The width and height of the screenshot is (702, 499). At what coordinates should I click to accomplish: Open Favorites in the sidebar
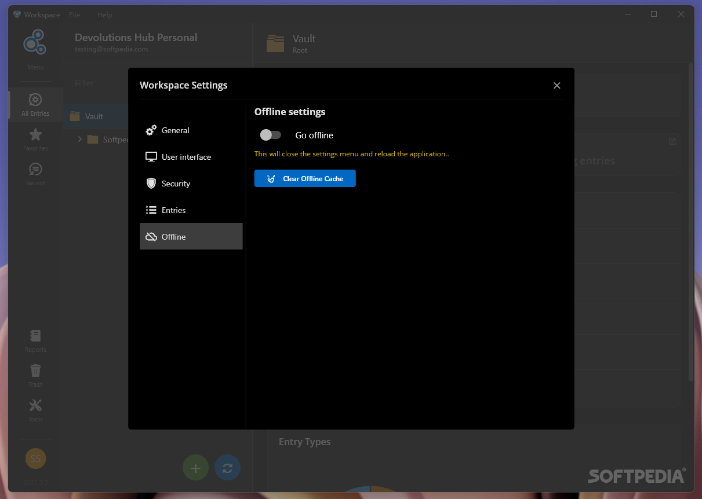tap(35, 140)
